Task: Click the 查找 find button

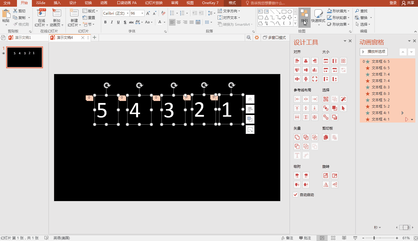Action: (362, 11)
